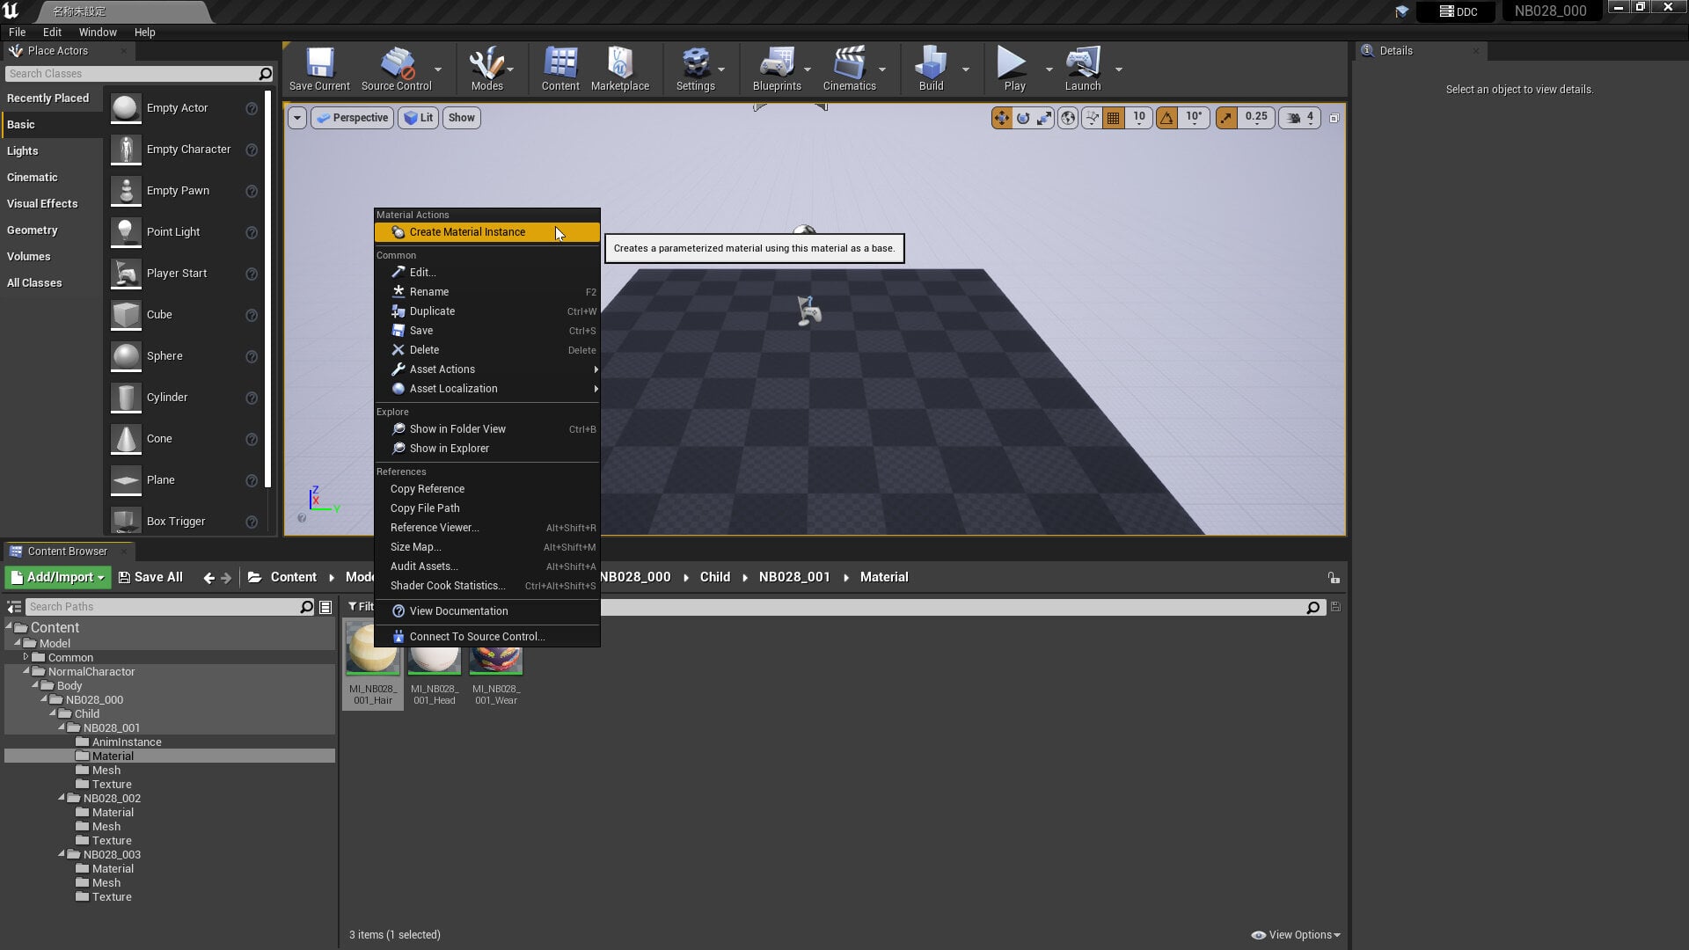Click the Save All button

point(150,578)
